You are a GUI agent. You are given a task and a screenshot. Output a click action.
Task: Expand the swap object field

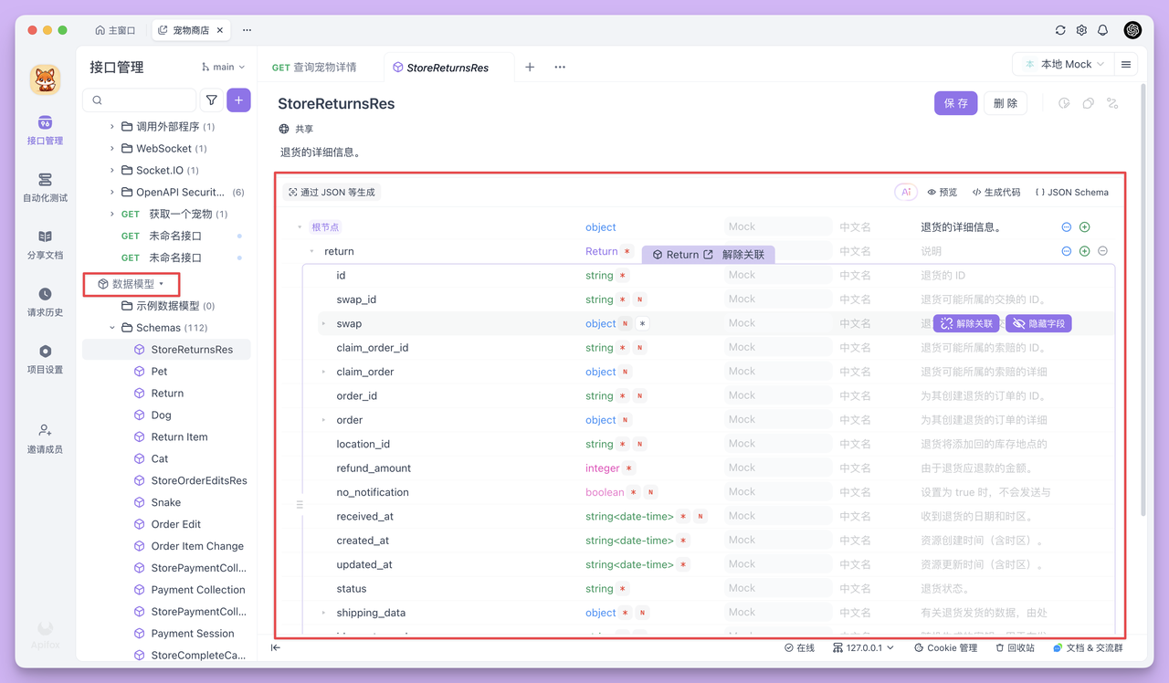[x=323, y=323]
